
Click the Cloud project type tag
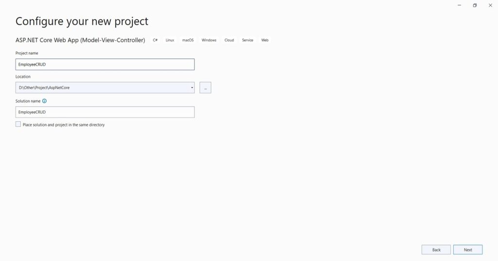tap(229, 40)
